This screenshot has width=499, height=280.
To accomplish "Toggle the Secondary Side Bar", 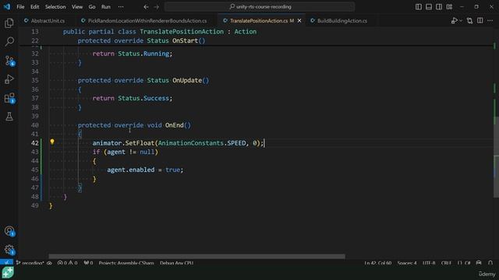I will tap(439, 7).
